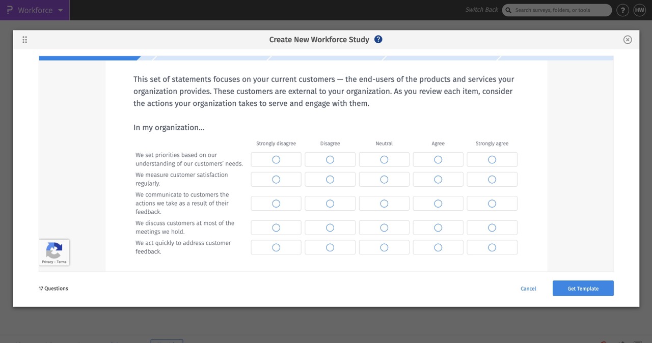This screenshot has width=652, height=343.
Task: Select Strongly agree for measuring customer satisfaction regularly
Action: tap(492, 179)
